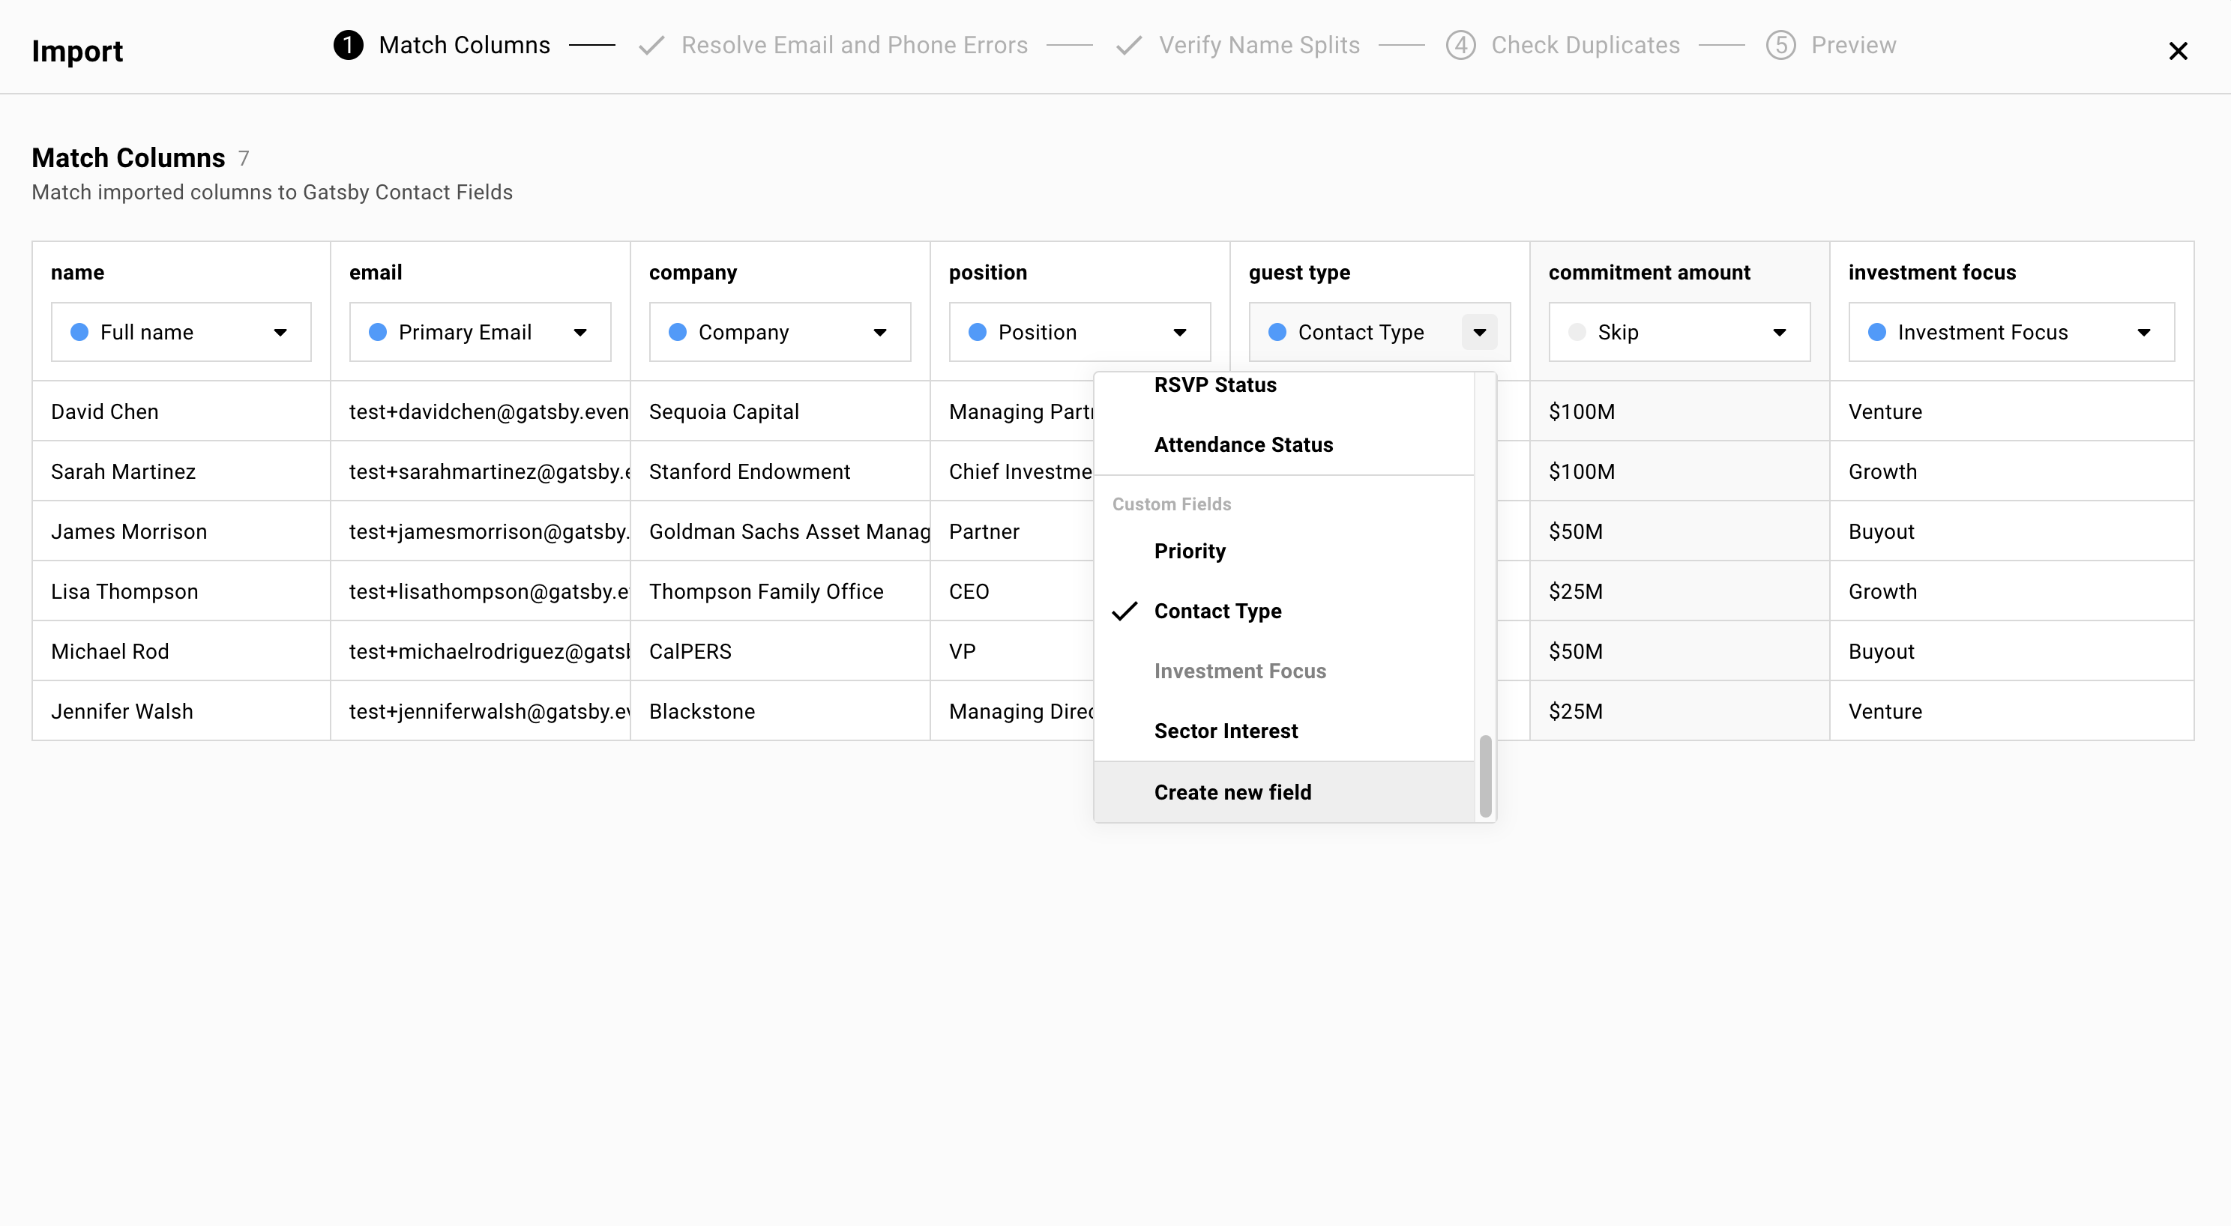Select RSVP Status from the open menu
Viewport: 2231px width, 1226px height.
1215,384
